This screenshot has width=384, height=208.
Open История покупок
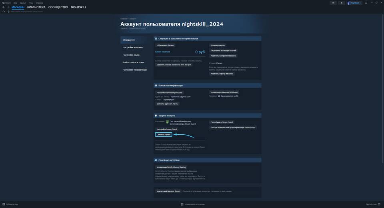tap(218, 45)
